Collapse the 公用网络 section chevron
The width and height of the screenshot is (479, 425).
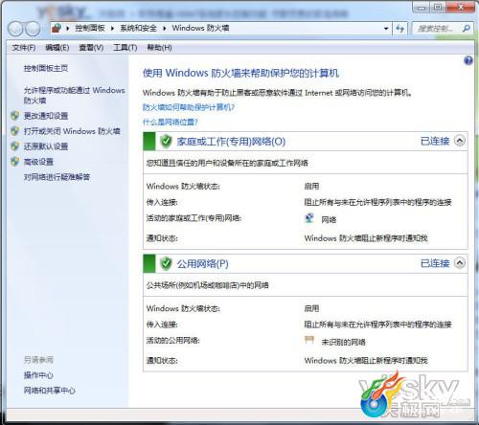pyautogui.click(x=460, y=263)
